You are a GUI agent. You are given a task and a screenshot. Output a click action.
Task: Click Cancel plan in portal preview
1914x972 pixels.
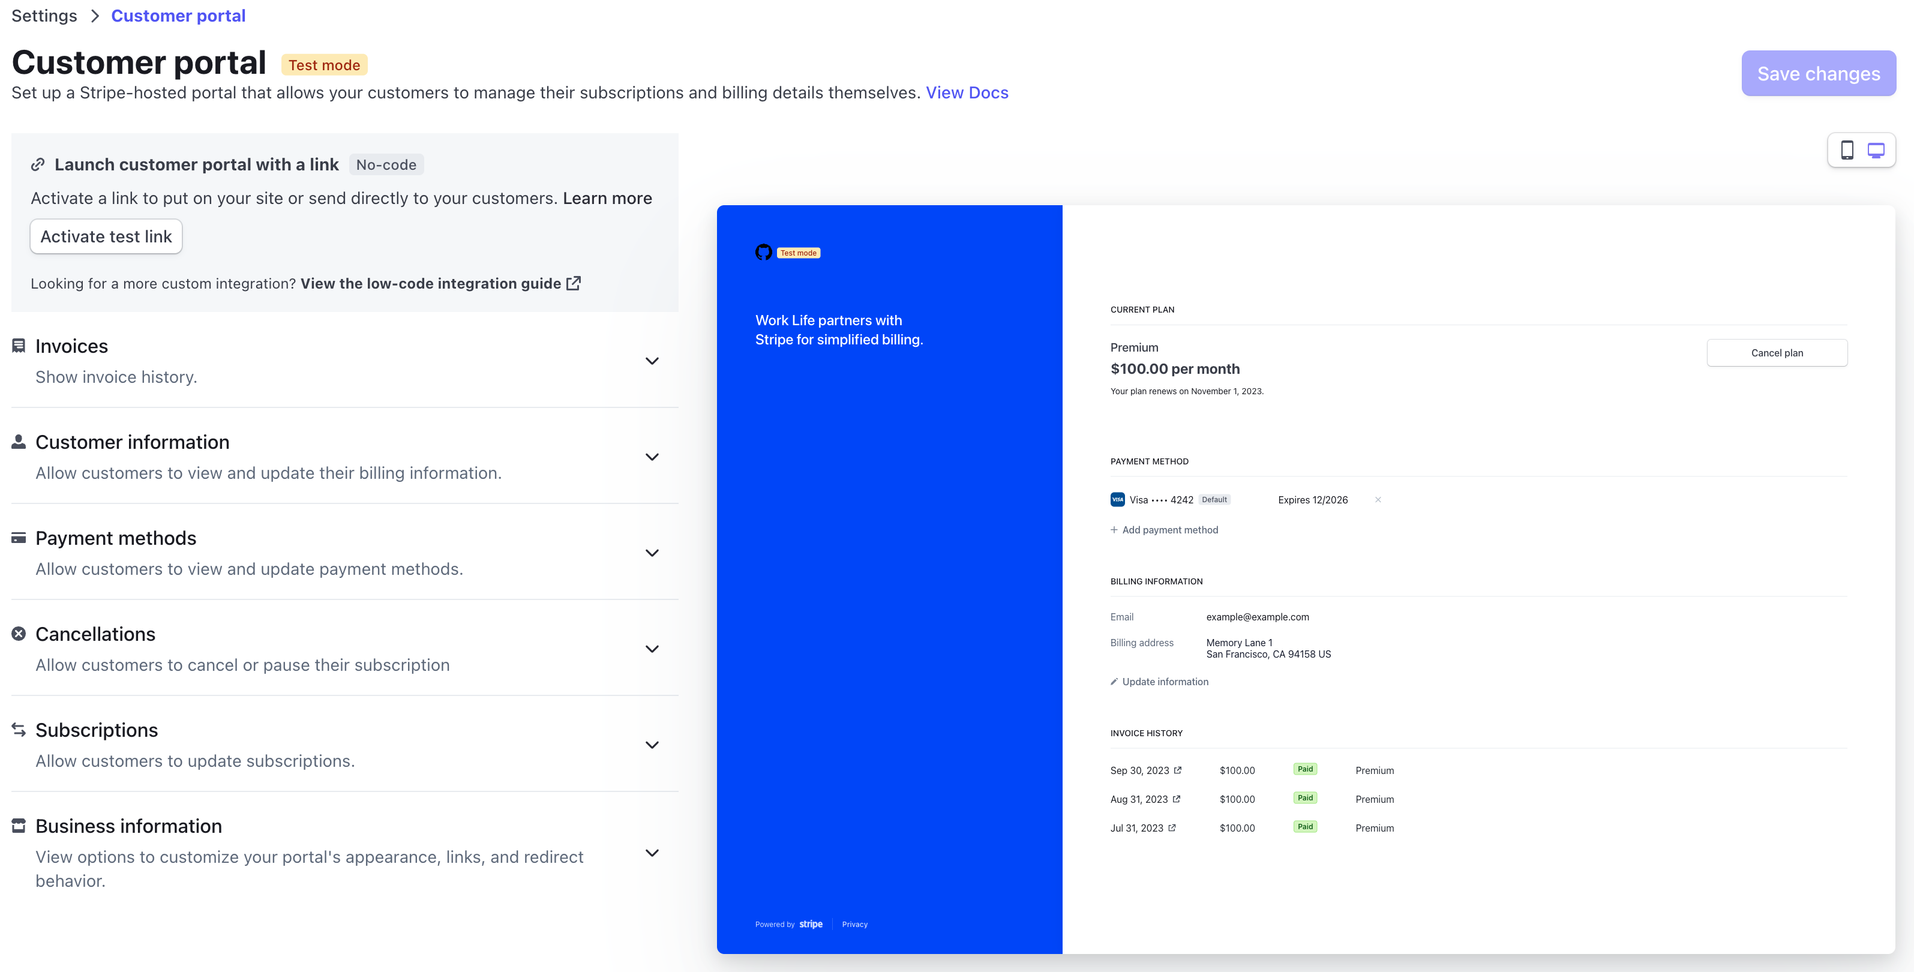tap(1777, 353)
